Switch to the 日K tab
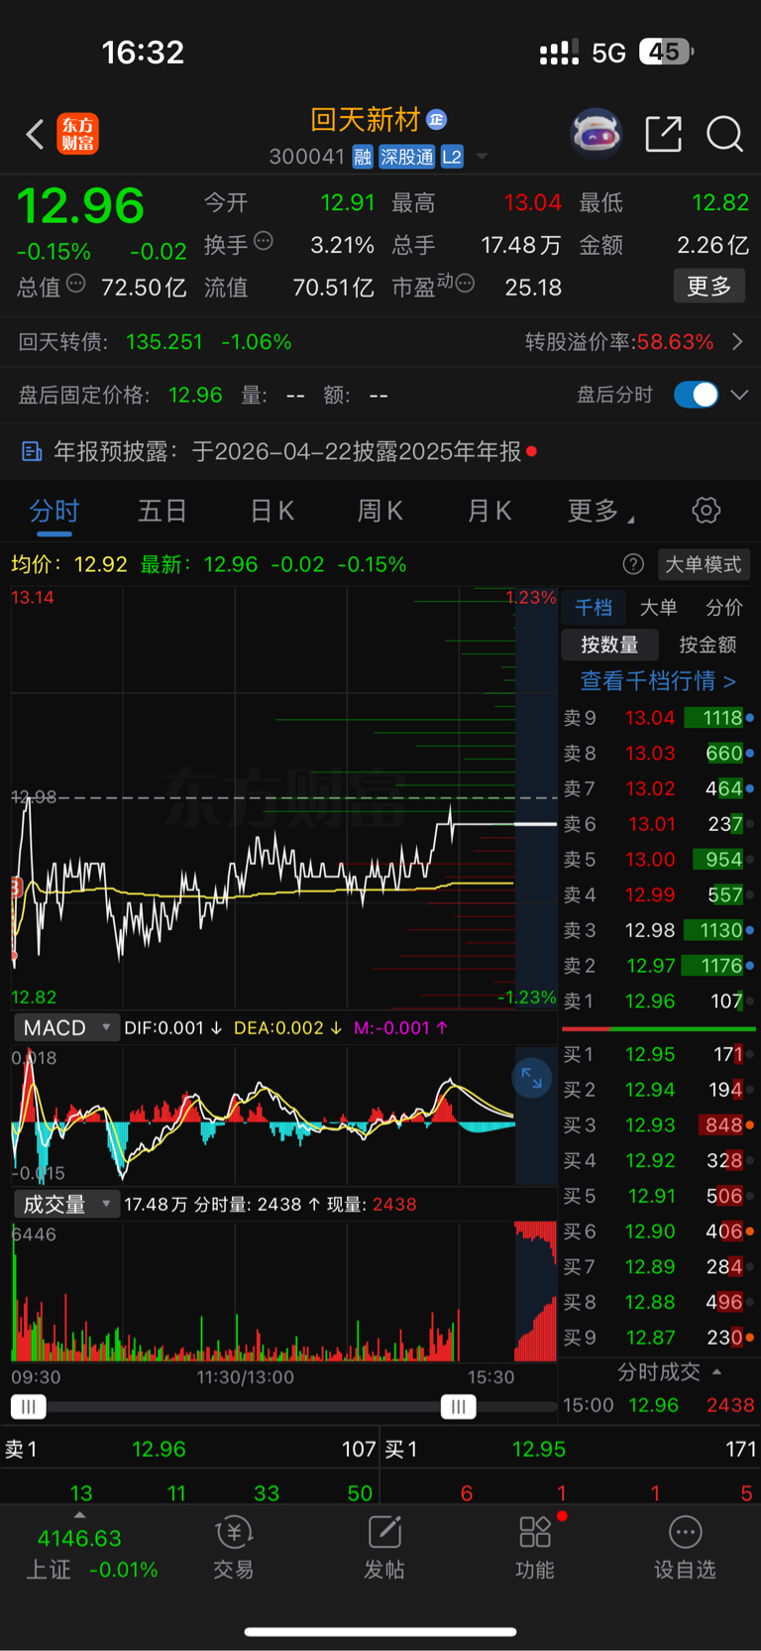 [272, 511]
